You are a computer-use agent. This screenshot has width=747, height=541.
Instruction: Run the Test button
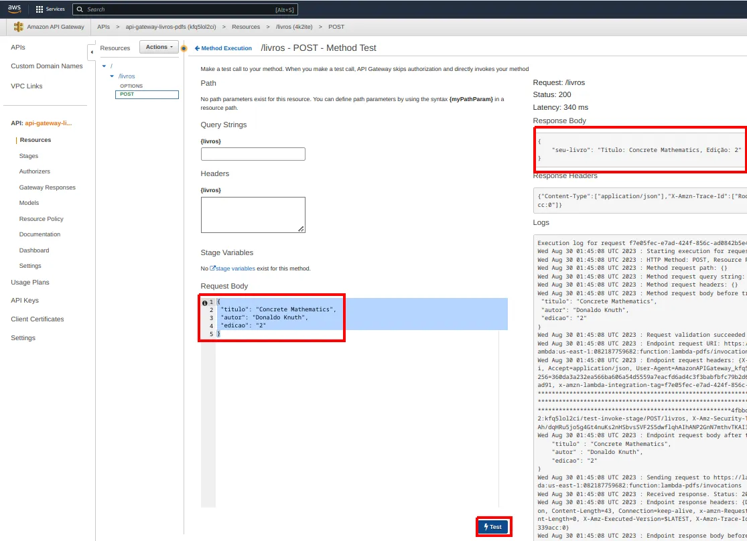coord(493,527)
